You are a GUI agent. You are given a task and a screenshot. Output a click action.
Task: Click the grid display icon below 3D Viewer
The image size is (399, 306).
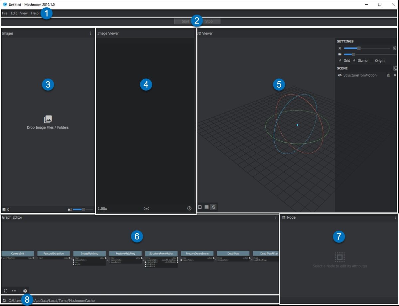point(206,207)
